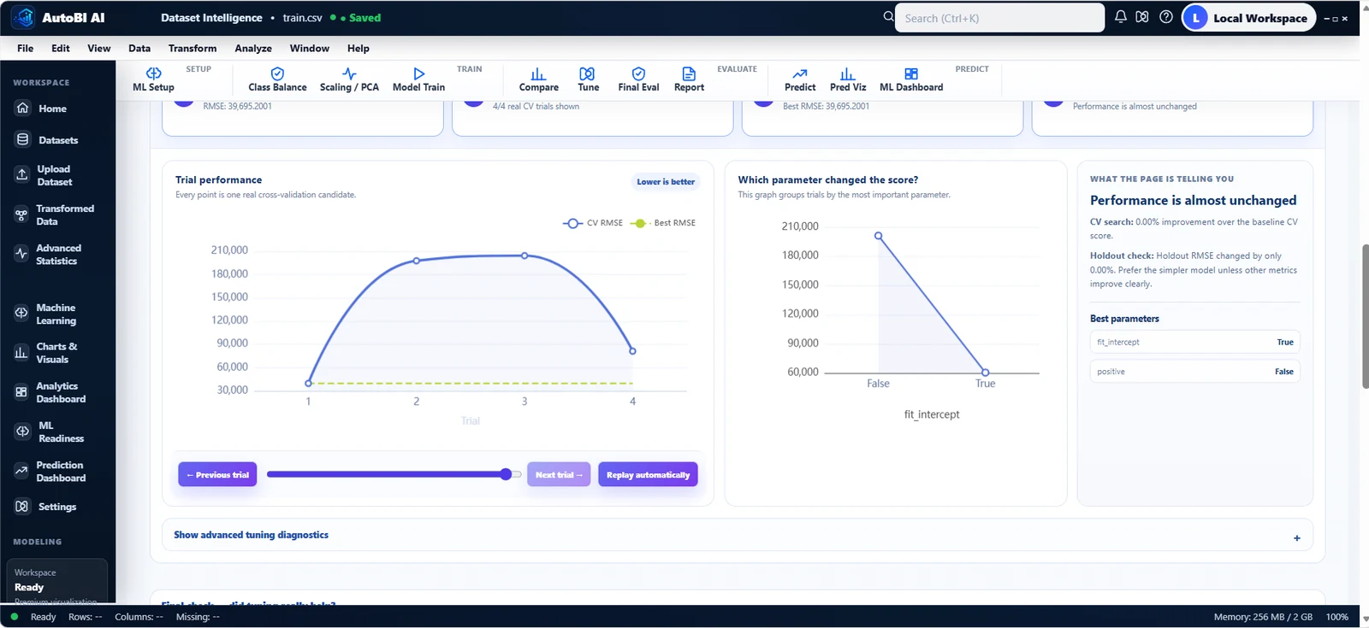Screen dimensions: 1369x628
Task: Click the Previous trial button
Action: pos(217,474)
